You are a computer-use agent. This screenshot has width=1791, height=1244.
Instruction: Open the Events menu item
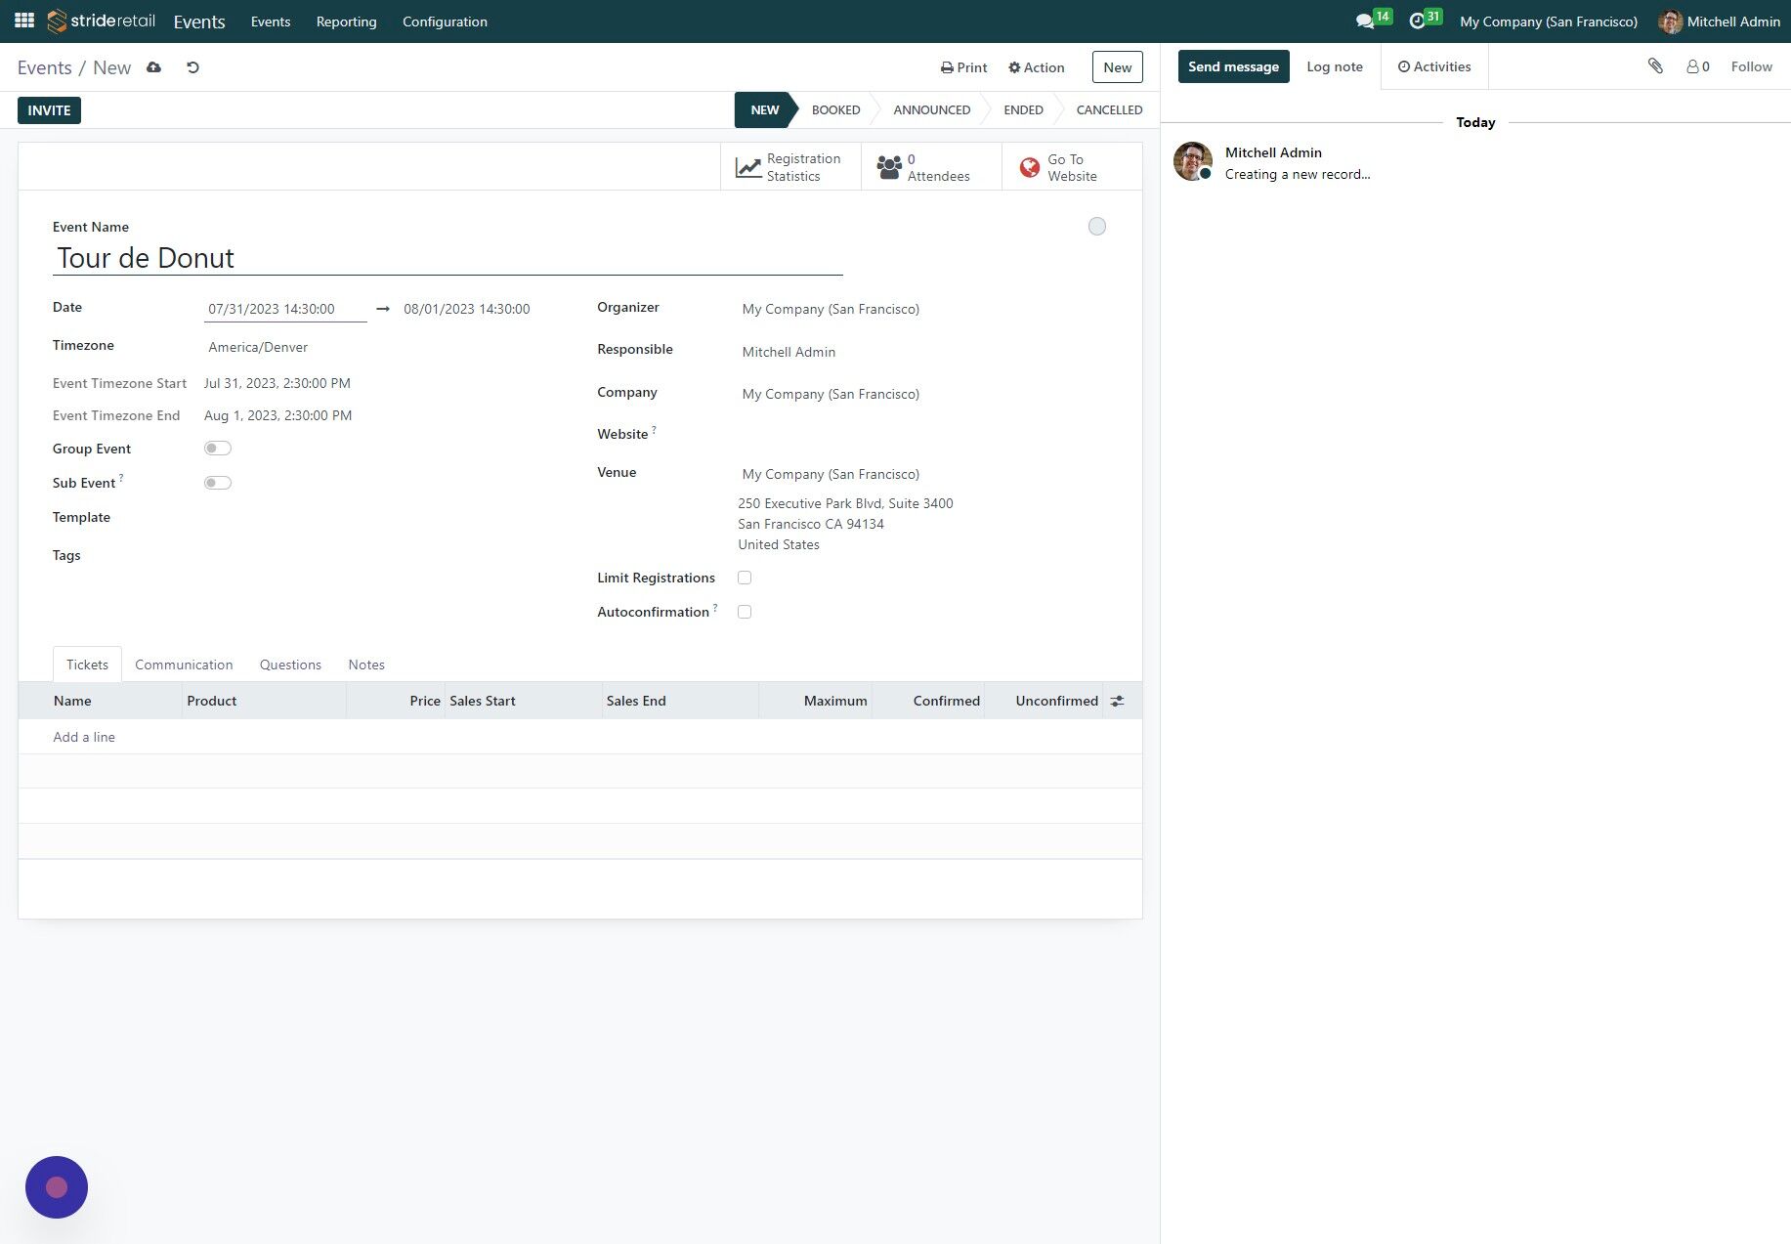point(271,21)
